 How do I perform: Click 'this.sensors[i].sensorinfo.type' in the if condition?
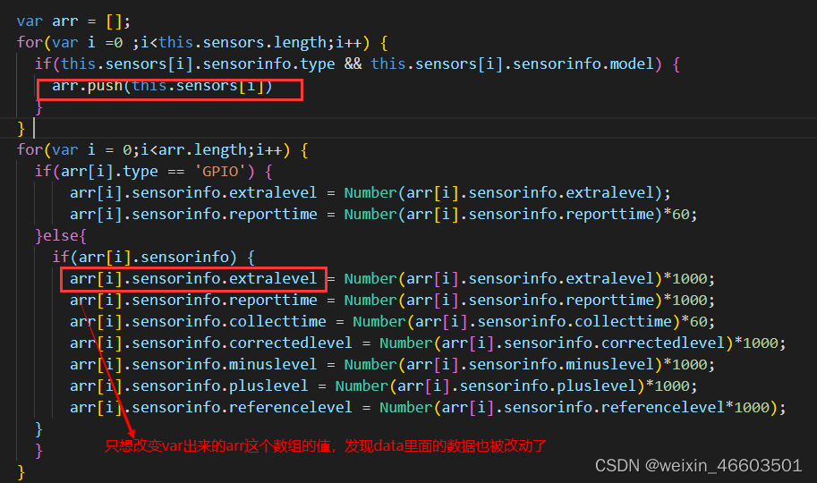198,64
